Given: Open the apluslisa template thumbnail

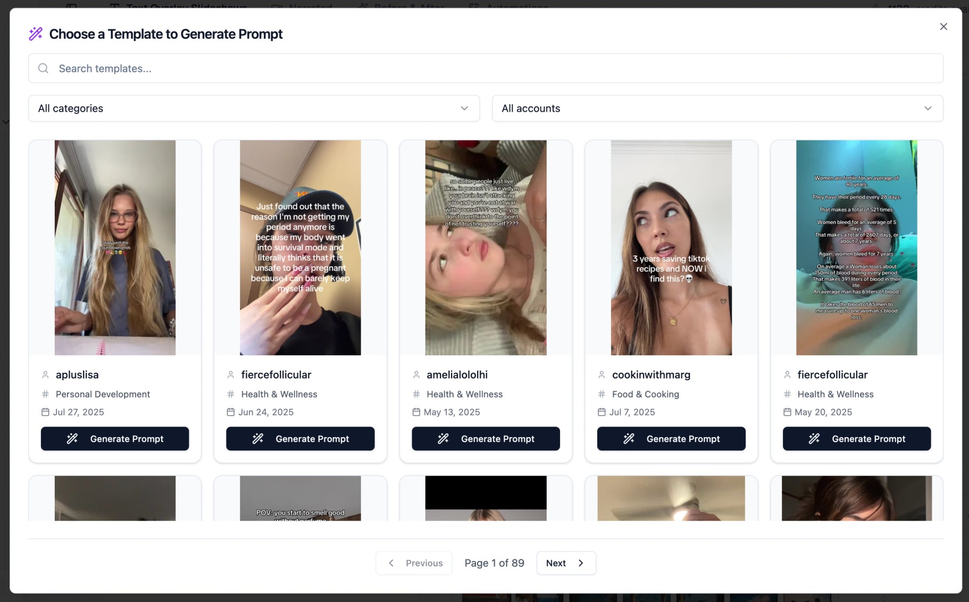Looking at the screenshot, I should click(x=115, y=248).
